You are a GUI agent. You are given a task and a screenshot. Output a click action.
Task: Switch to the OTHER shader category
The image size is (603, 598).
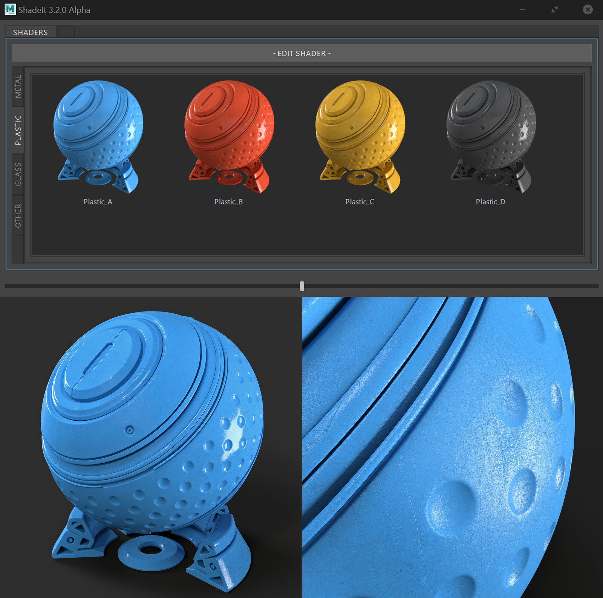(18, 215)
